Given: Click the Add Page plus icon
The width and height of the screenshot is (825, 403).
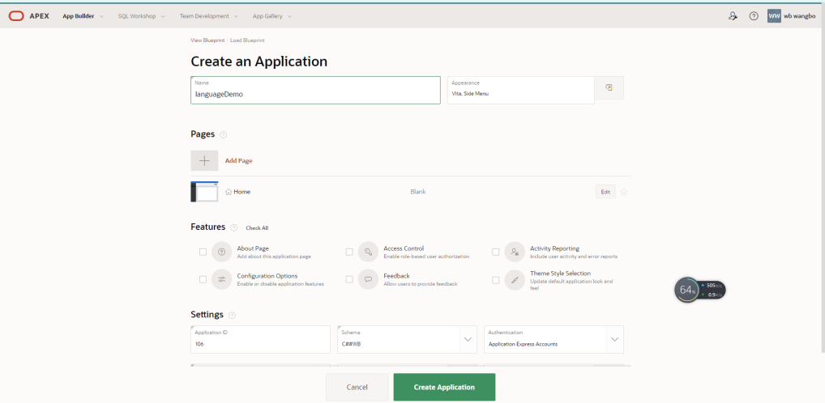Looking at the screenshot, I should click(204, 160).
